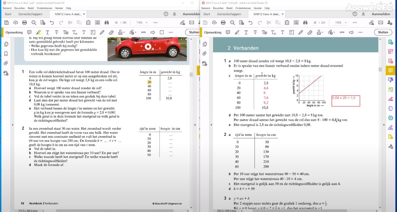Screen dimensions: 397x212
Task: Show more main toolbar tools in the left window
Action: tap(156, 23)
